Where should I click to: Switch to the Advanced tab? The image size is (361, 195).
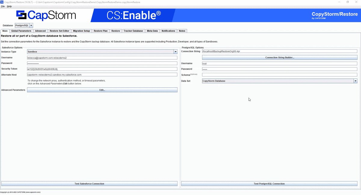click(x=40, y=31)
